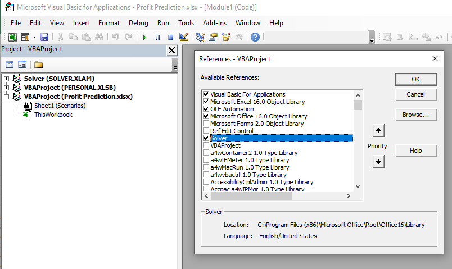Open the Tools menu

[x=186, y=23]
